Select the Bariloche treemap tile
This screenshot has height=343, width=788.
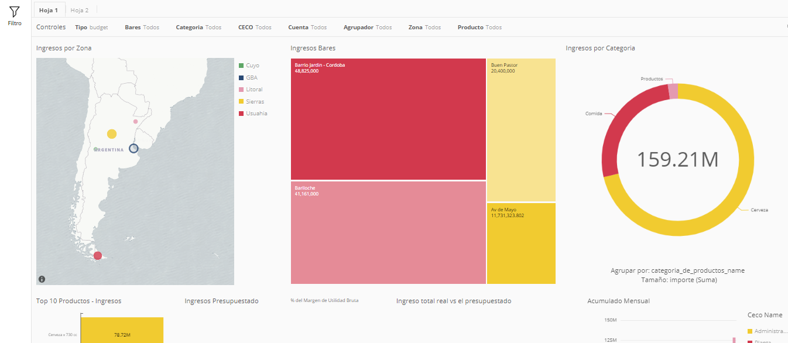tap(388, 232)
